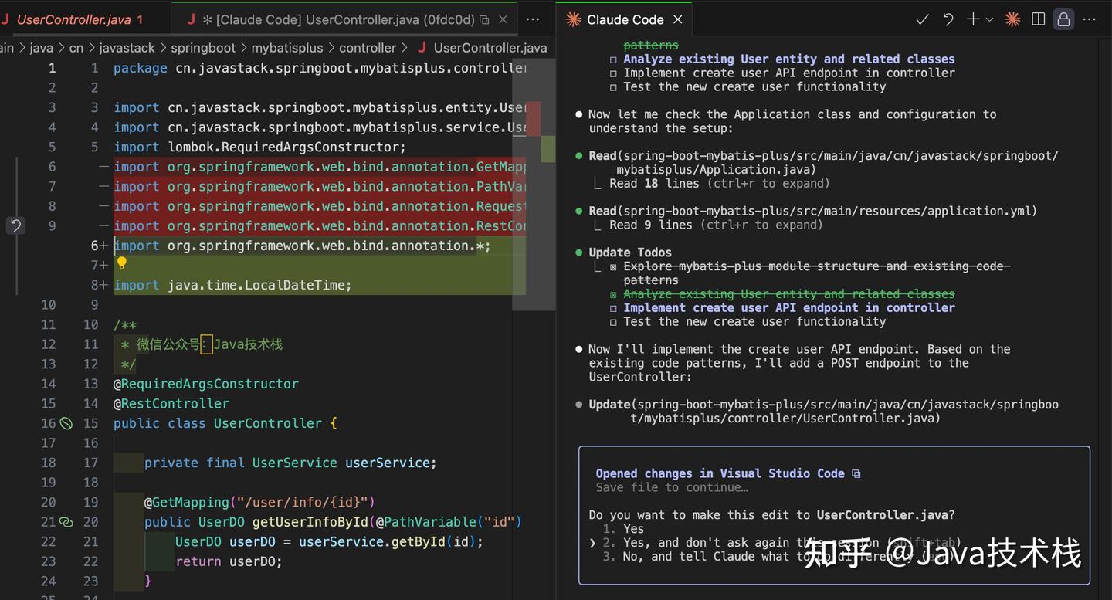Toggle the lock icon to keep the editor open
The image size is (1112, 600).
click(x=1063, y=19)
